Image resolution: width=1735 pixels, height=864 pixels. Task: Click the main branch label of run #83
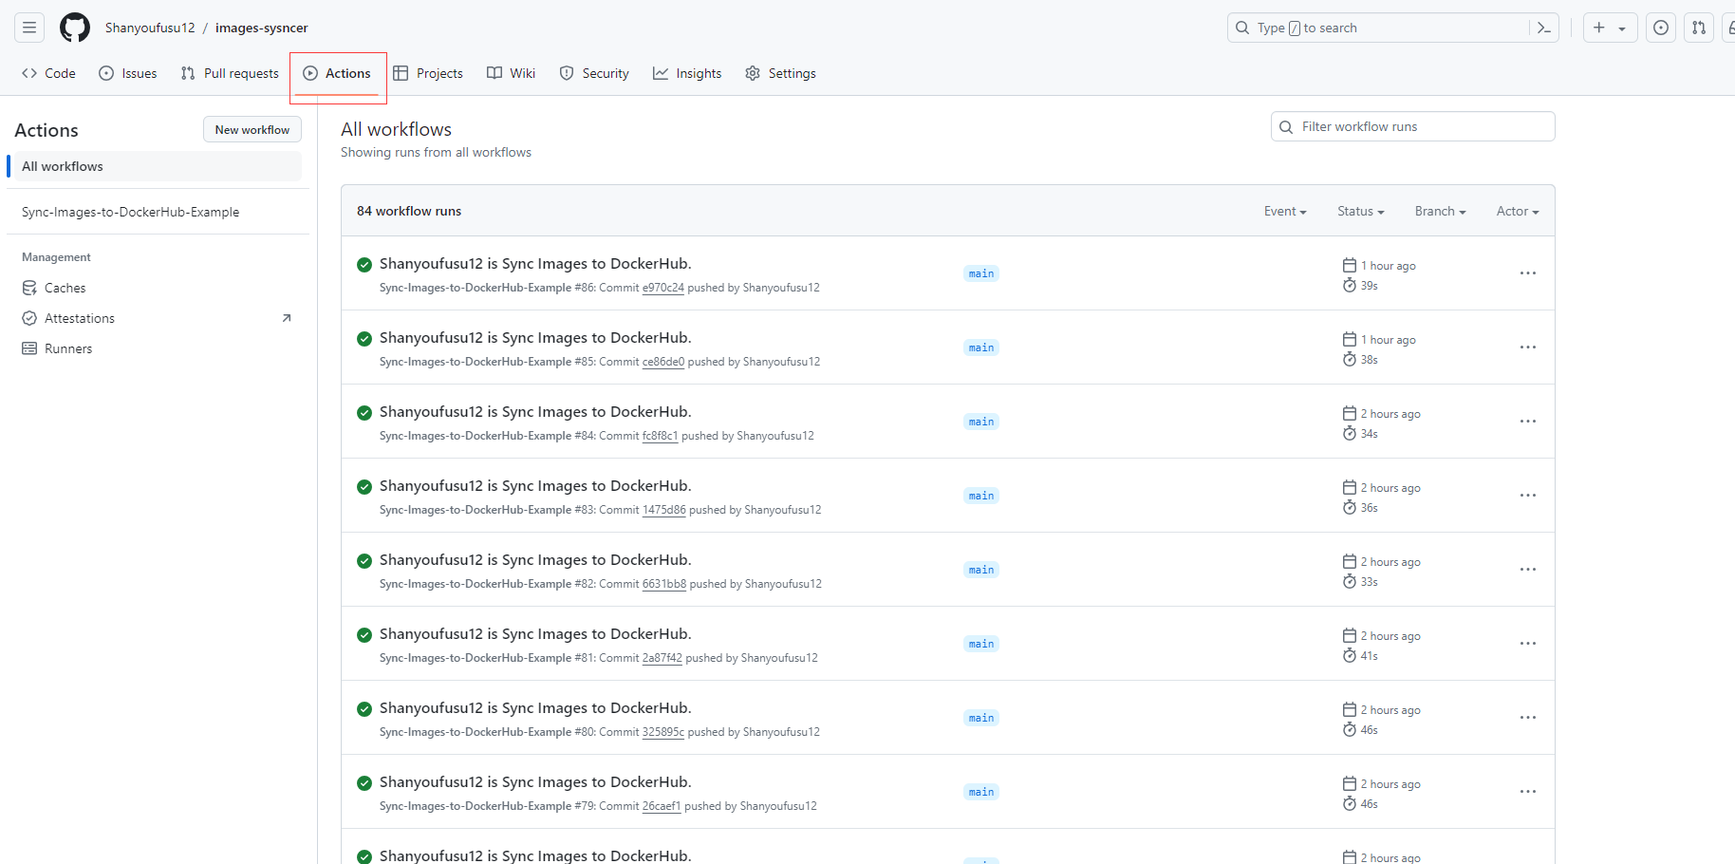(981, 496)
